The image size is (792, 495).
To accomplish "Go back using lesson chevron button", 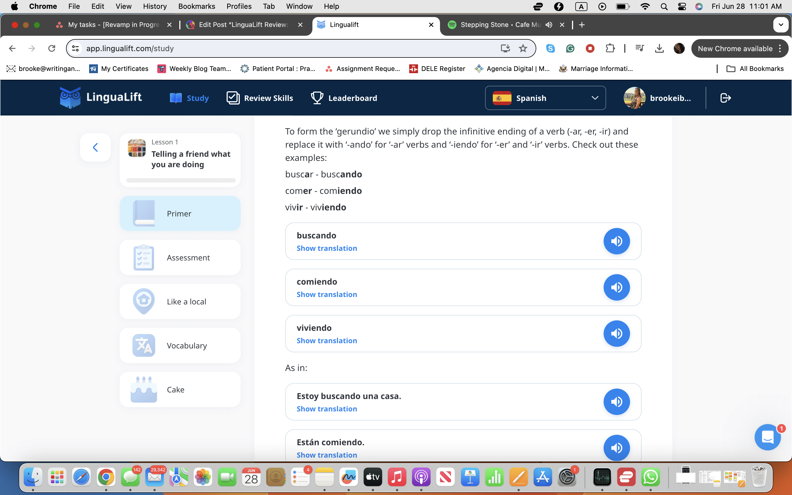I will 95,147.
